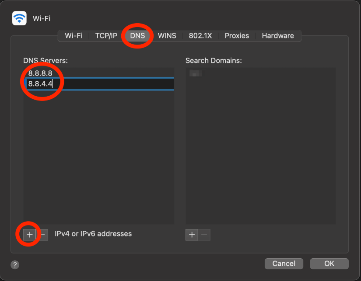The height and width of the screenshot is (281, 361).
Task: Open help with the question mark button
Action: 15,264
